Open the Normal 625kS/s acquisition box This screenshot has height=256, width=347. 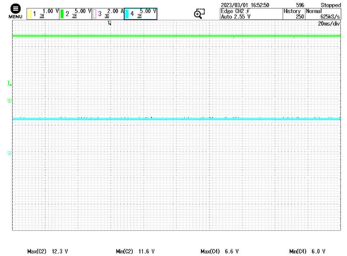[323, 14]
